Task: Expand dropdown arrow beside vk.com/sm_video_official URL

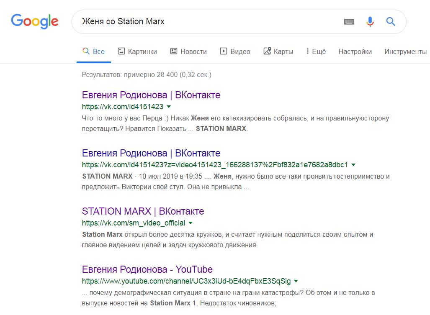Action: (x=191, y=223)
